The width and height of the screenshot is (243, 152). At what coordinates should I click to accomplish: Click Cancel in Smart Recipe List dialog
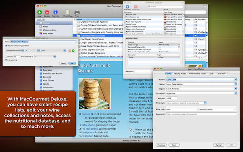pos(63,63)
